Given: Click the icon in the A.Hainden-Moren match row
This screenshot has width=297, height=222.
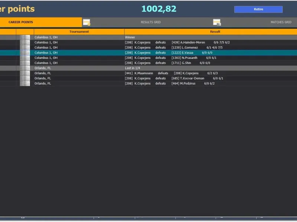Looking at the screenshot, I should 25,42.
